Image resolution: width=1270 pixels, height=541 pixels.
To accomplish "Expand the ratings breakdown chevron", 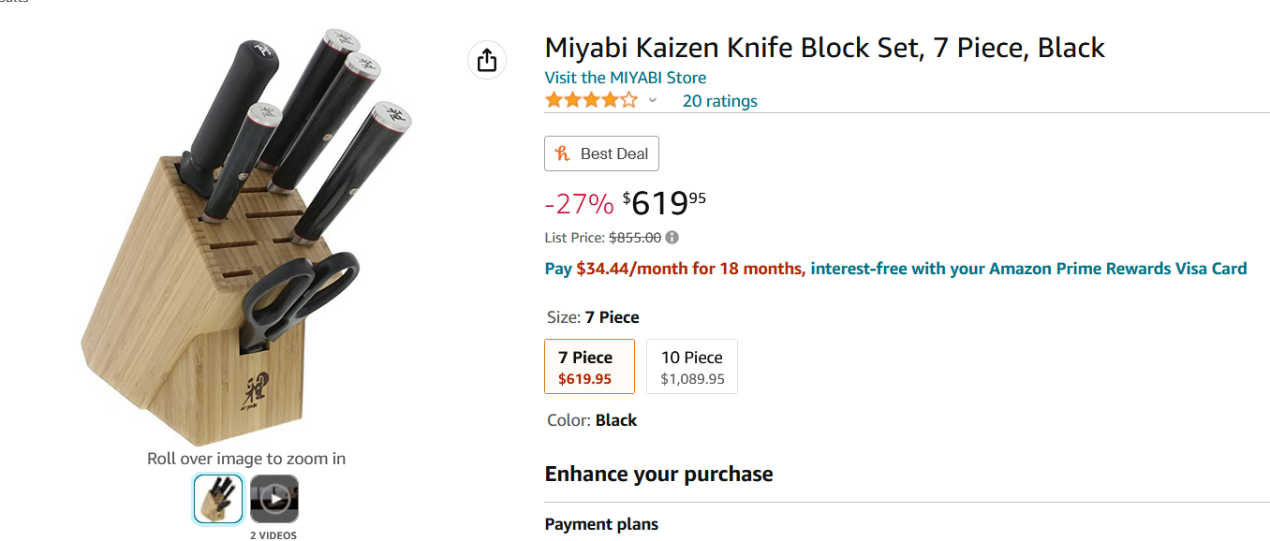I will (x=653, y=101).
